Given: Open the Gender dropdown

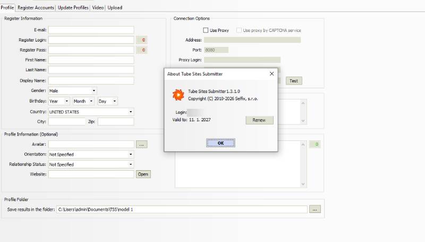Looking at the screenshot, I should [73, 90].
